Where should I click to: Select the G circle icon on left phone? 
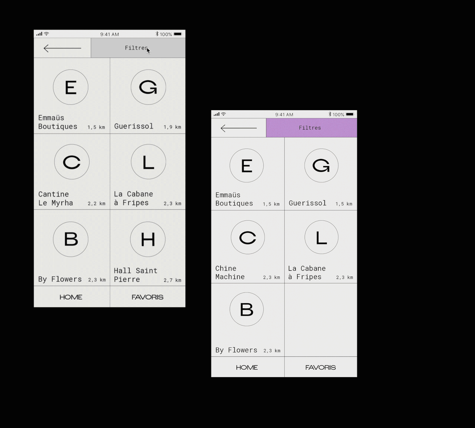point(148,87)
